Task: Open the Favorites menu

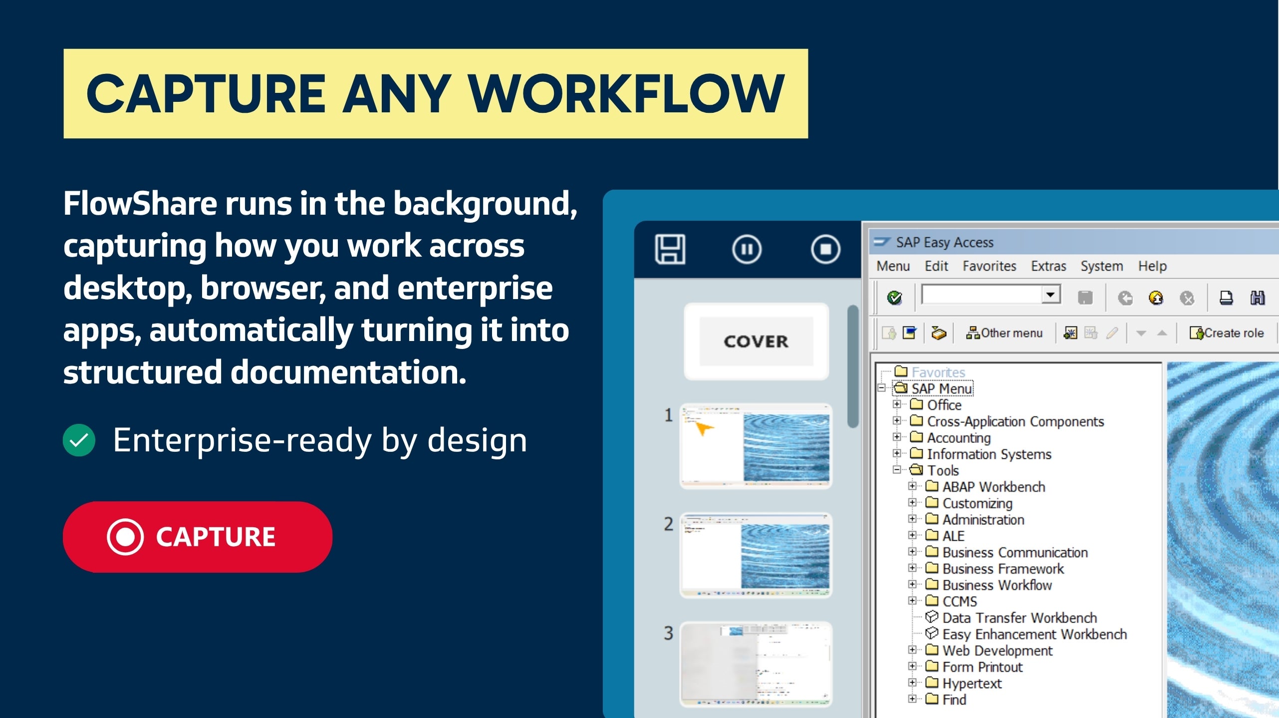Action: point(989,266)
